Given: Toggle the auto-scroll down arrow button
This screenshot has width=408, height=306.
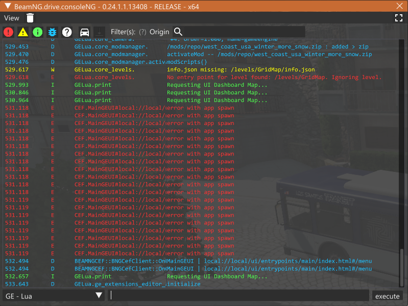Looking at the screenshot, I should click(x=99, y=32).
